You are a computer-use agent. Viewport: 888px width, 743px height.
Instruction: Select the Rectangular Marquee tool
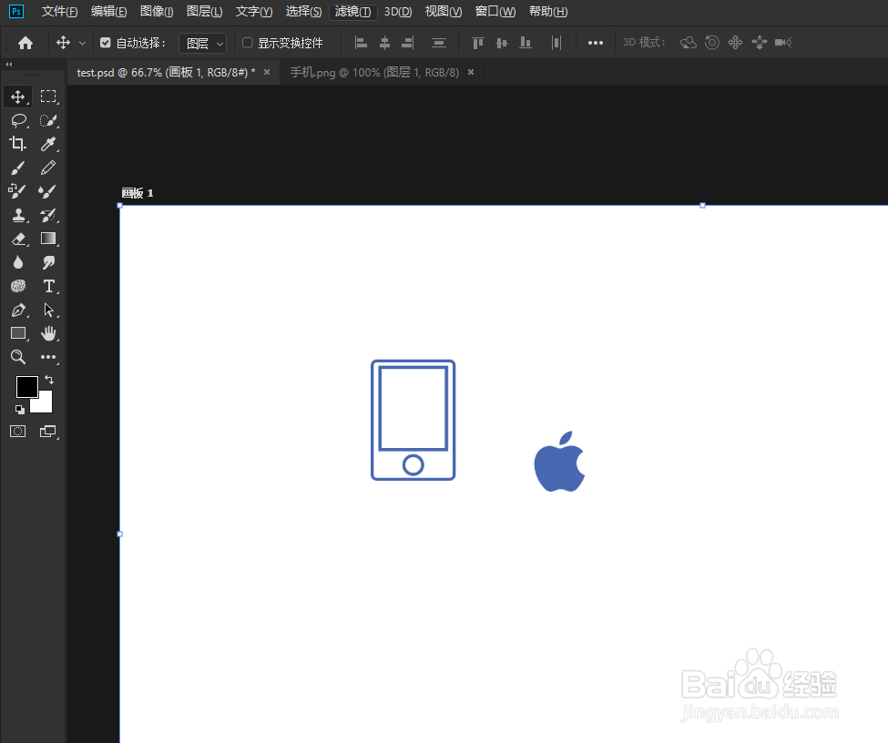pos(48,97)
